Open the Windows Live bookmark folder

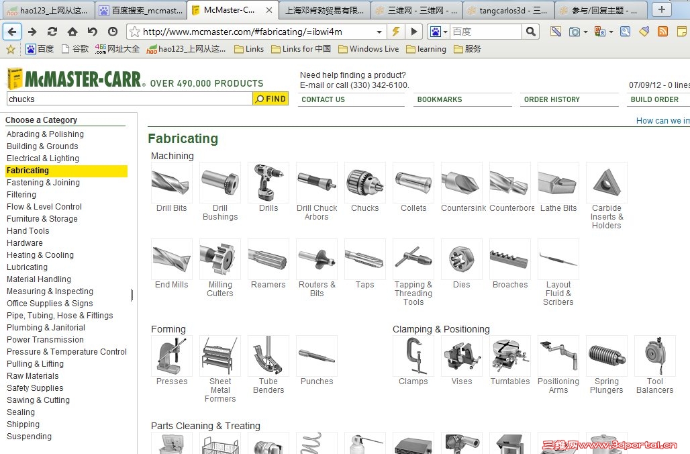[368, 49]
